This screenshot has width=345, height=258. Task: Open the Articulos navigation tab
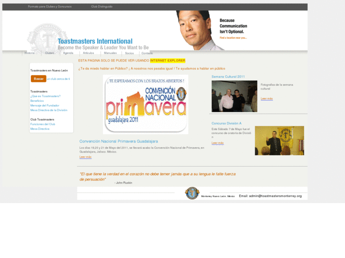coord(88,53)
